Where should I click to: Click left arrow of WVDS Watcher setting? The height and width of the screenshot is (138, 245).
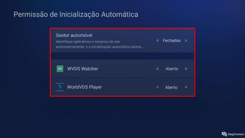click(157, 69)
